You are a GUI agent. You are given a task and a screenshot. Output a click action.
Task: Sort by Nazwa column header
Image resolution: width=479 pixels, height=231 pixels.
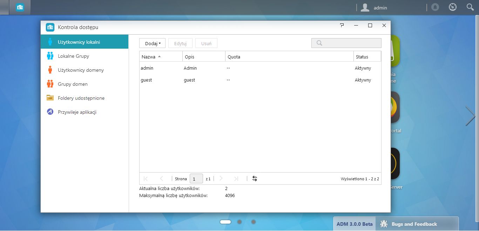coord(161,57)
